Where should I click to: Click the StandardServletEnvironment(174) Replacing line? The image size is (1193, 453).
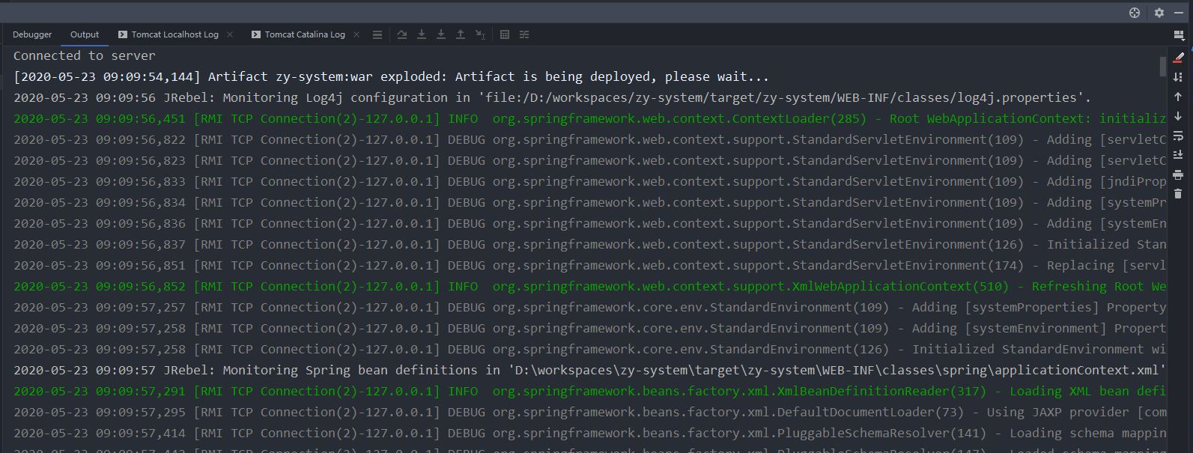click(x=589, y=265)
